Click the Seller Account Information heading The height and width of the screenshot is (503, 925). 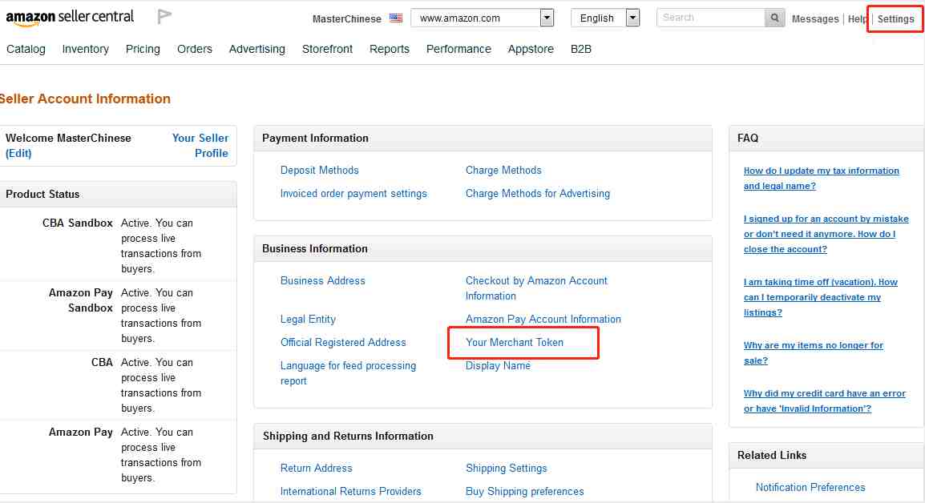85,99
